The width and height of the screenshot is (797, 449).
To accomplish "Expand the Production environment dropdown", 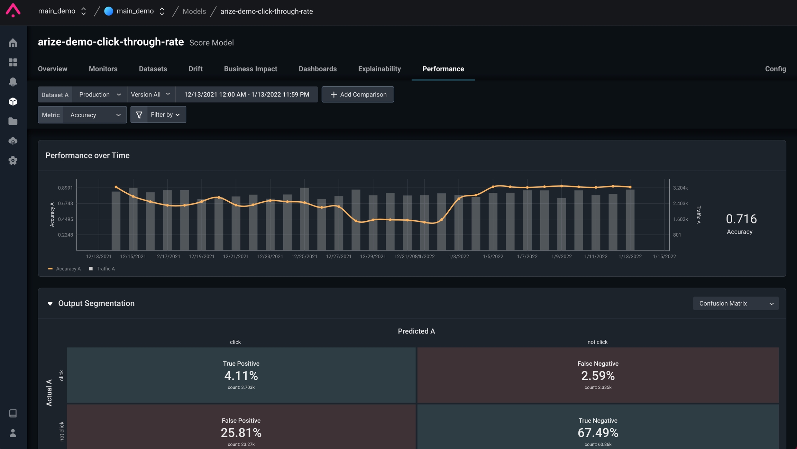I will click(100, 94).
